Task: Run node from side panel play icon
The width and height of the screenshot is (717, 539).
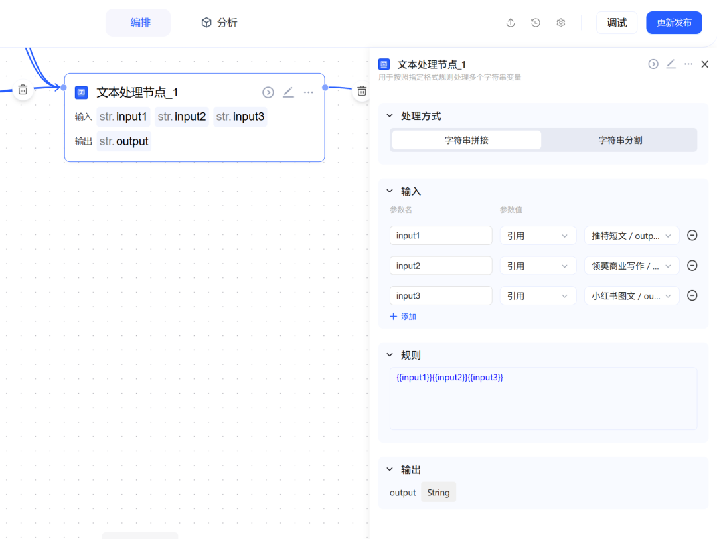Action: click(653, 64)
